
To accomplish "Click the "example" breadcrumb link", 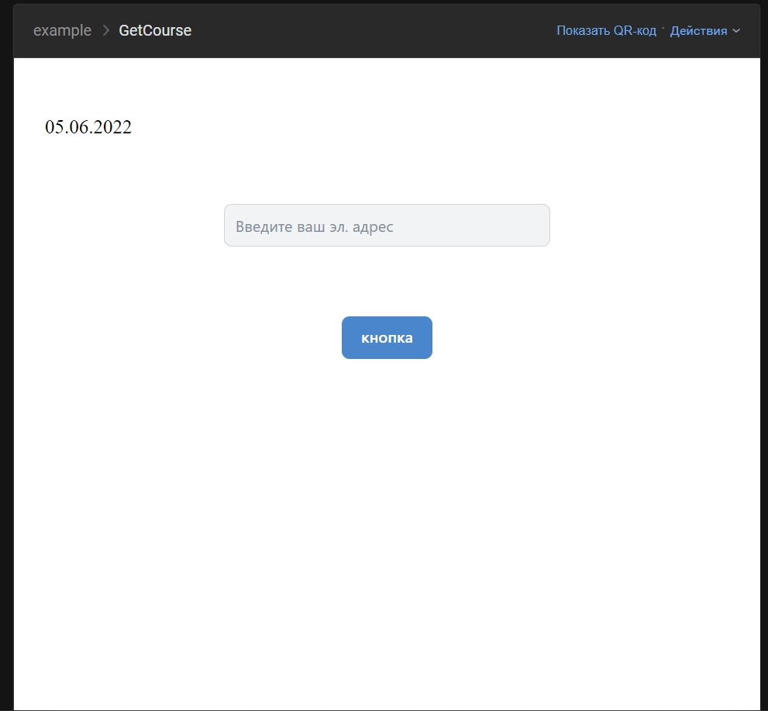I will [62, 31].
